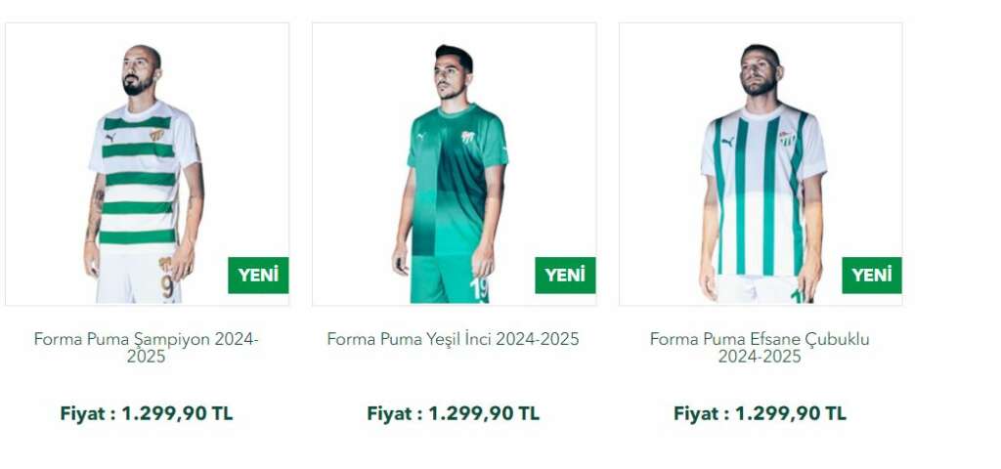1001x469 pixels.
Task: Select the Yeşil İnci green jersey photo
Action: 454,164
